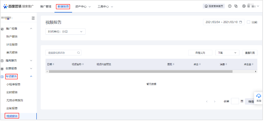Sort the table by 展现 column
264x121 pixels.
pos(171,64)
